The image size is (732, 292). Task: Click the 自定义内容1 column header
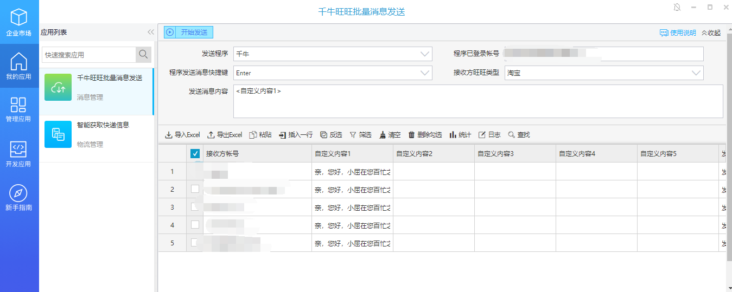click(x=353, y=154)
